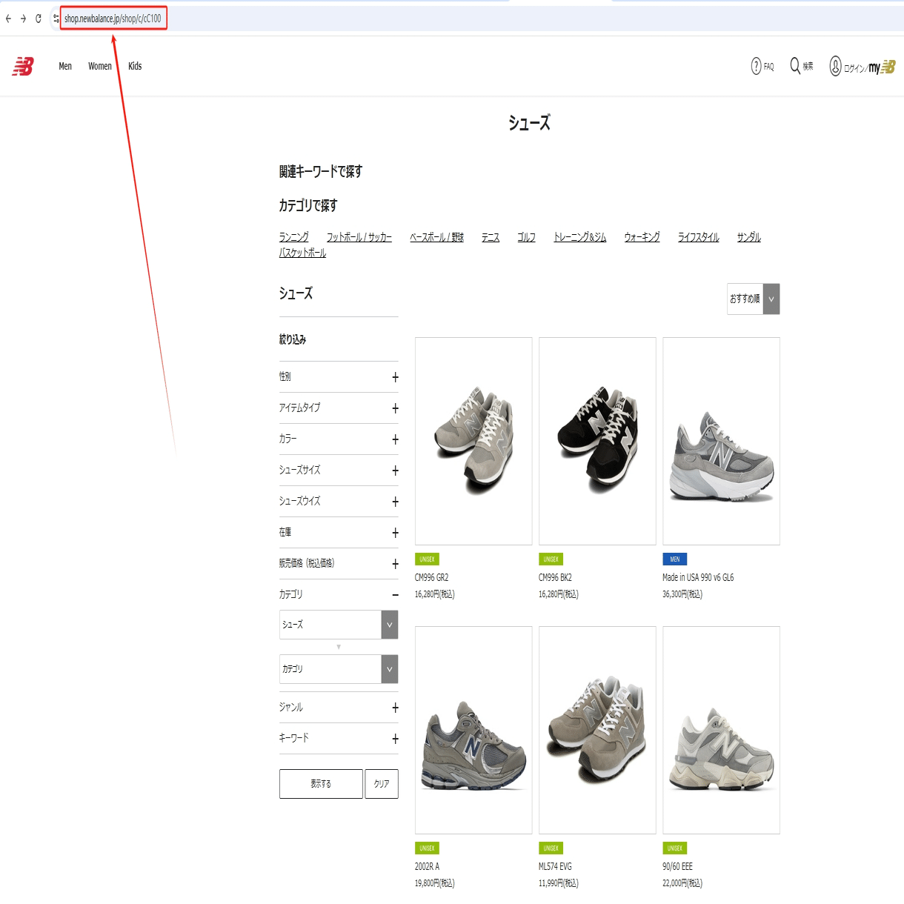Image resolution: width=904 pixels, height=904 pixels.
Task: Open the フットボール / サッカー category link
Action: pos(359,237)
